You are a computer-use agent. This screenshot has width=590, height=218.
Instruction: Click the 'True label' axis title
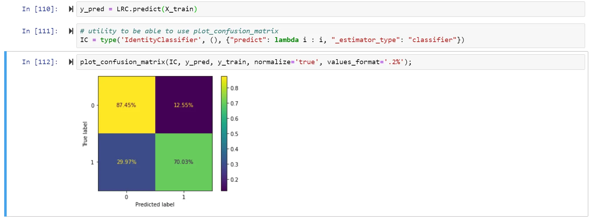[85, 134]
